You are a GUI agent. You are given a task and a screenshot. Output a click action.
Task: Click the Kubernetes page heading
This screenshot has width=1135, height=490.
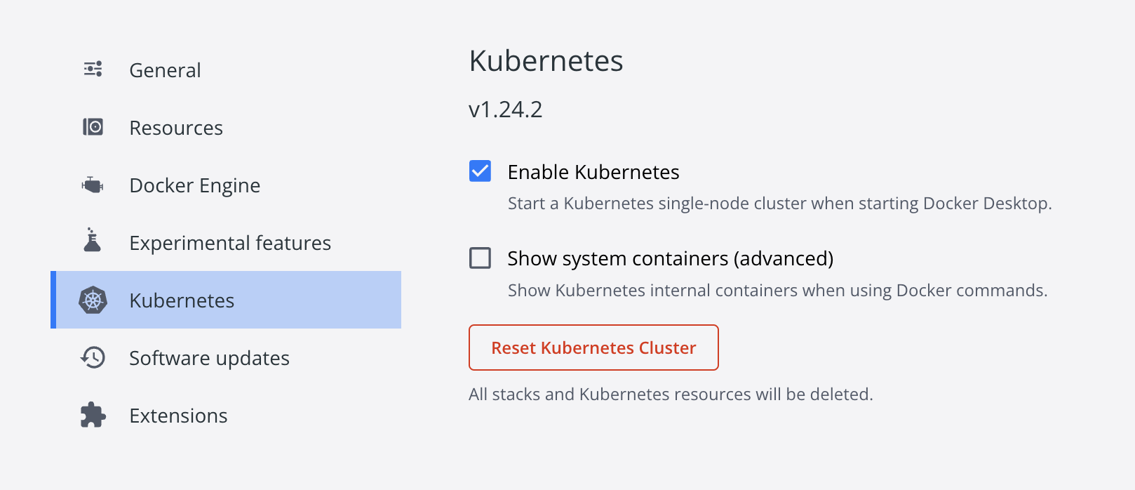(x=546, y=61)
